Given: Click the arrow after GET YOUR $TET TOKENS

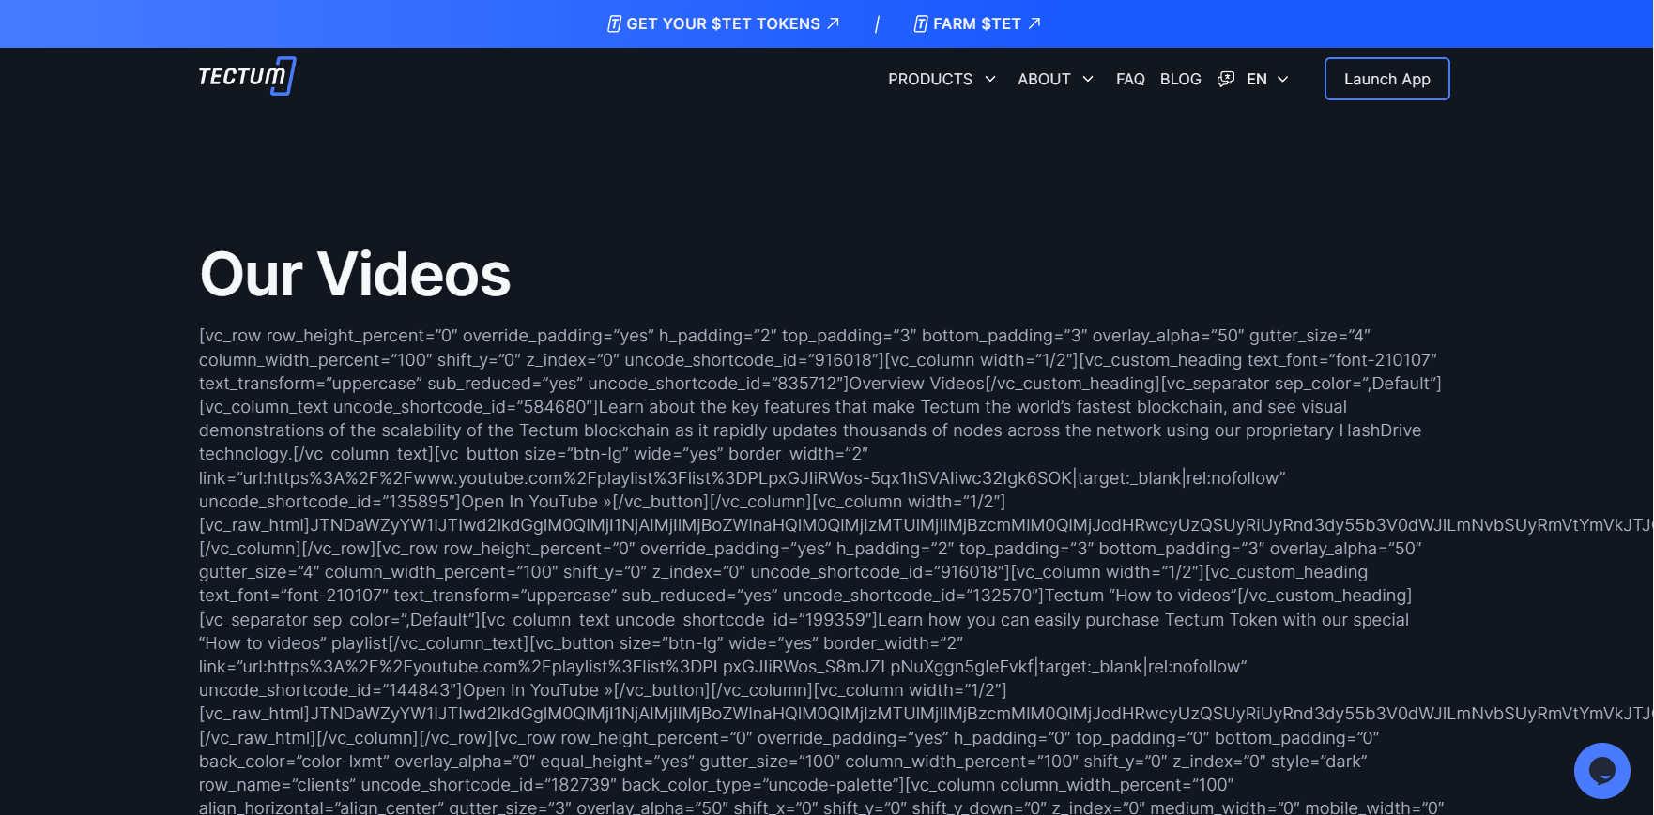Looking at the screenshot, I should pyautogui.click(x=833, y=23).
